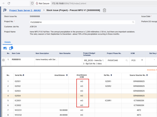Click Area/Volume value 50.00000
The width and height of the screenshot is (157, 117).
(x=63, y=110)
